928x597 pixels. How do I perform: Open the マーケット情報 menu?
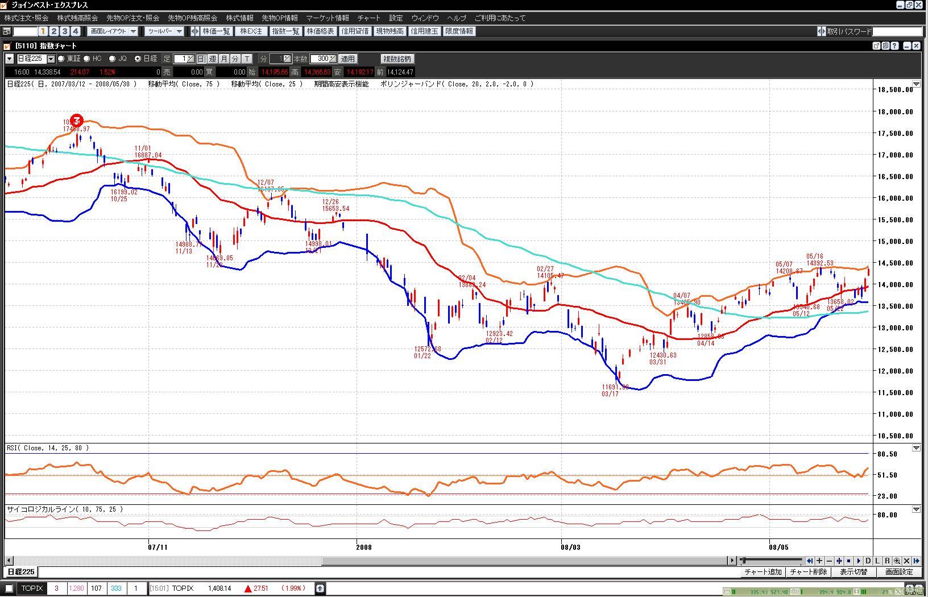(327, 18)
